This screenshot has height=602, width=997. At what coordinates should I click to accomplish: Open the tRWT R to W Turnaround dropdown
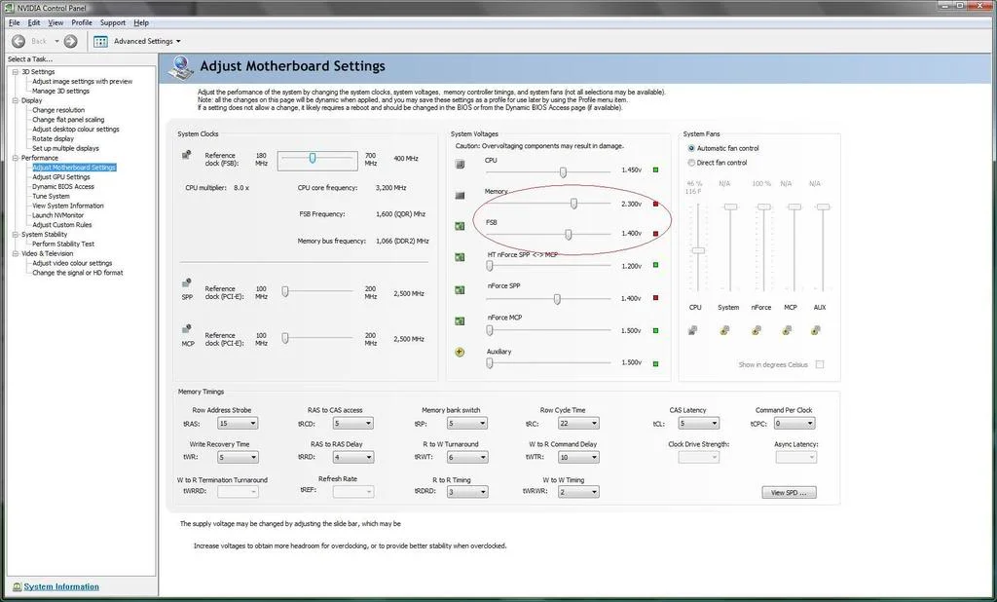tap(466, 457)
